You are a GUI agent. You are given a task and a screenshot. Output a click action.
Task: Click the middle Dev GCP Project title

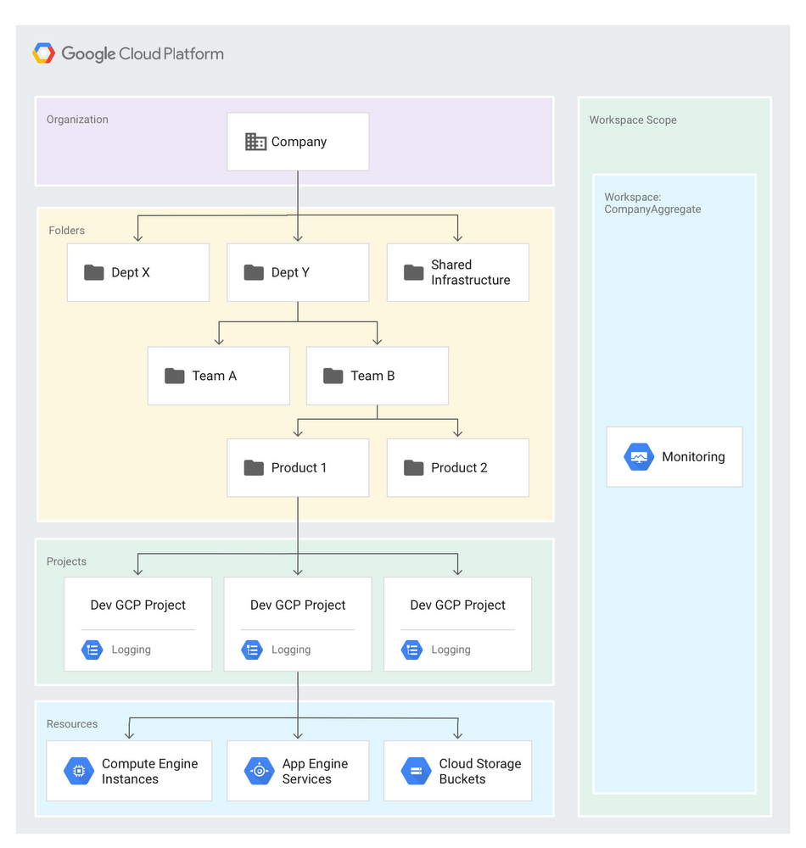point(298,605)
